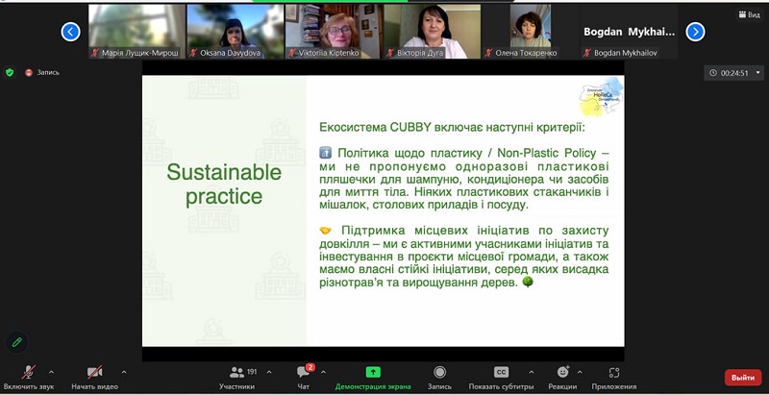Go to previous participants with left arrow
The height and width of the screenshot is (395, 769).
click(x=70, y=32)
